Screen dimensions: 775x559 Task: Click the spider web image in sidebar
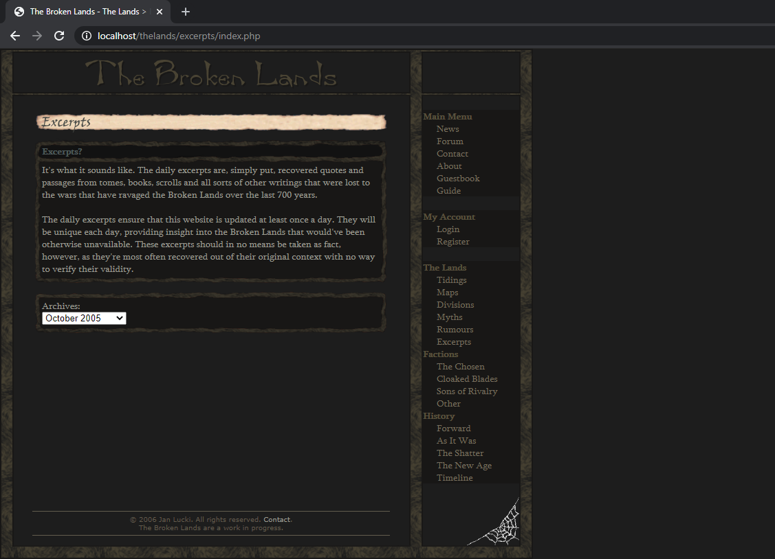496,525
